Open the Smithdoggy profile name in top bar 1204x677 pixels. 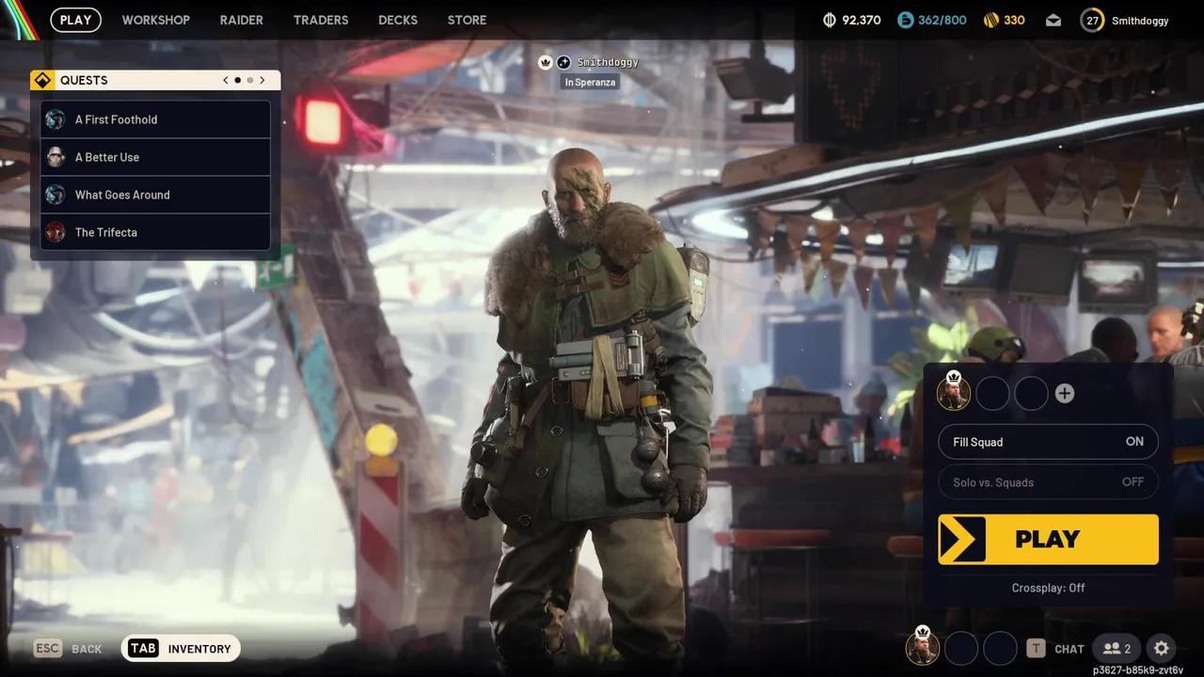tap(1140, 21)
